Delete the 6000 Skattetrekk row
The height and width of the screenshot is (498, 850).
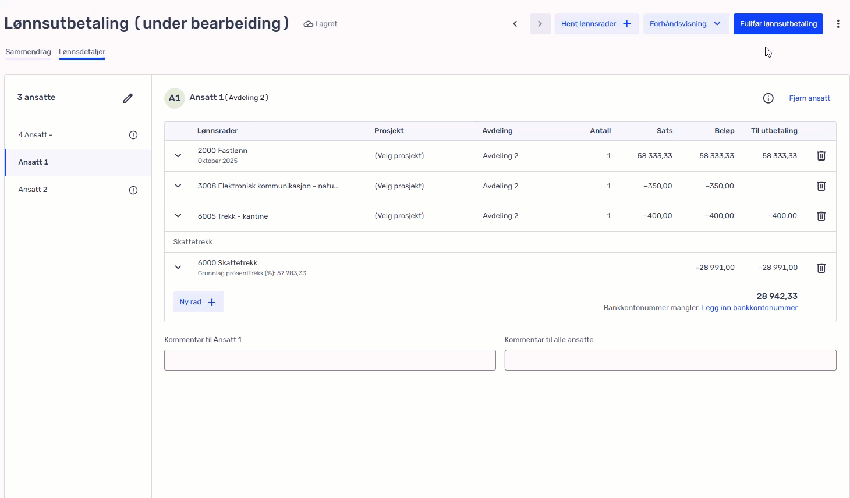821,268
